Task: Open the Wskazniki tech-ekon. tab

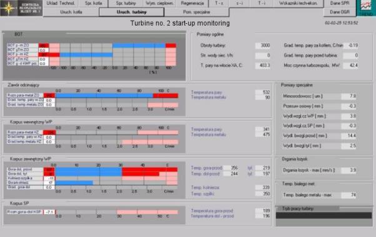Action: click(x=298, y=3)
